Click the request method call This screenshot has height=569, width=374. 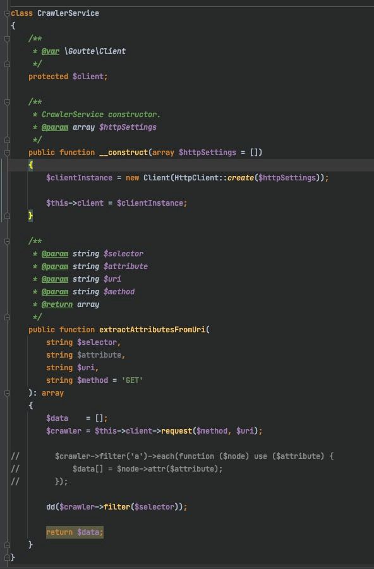pos(177,431)
